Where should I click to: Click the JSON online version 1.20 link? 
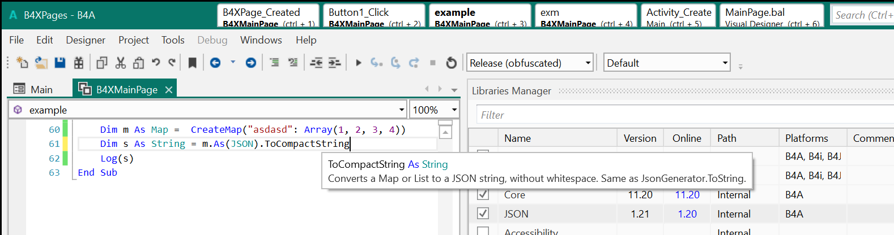(x=687, y=214)
